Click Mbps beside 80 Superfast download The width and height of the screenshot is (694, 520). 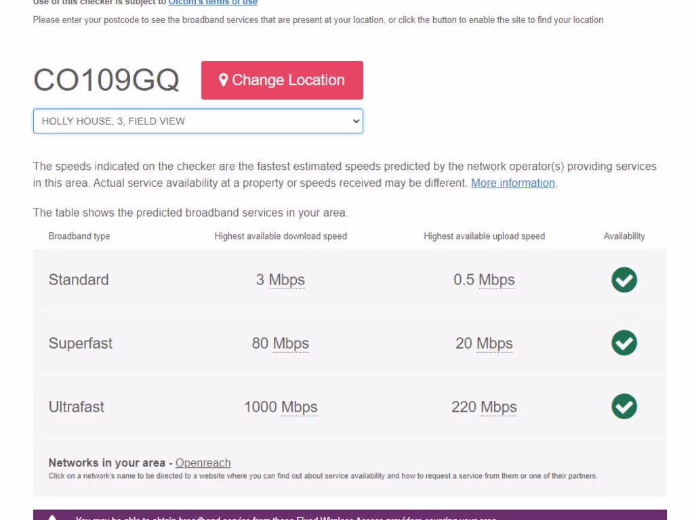tap(291, 343)
